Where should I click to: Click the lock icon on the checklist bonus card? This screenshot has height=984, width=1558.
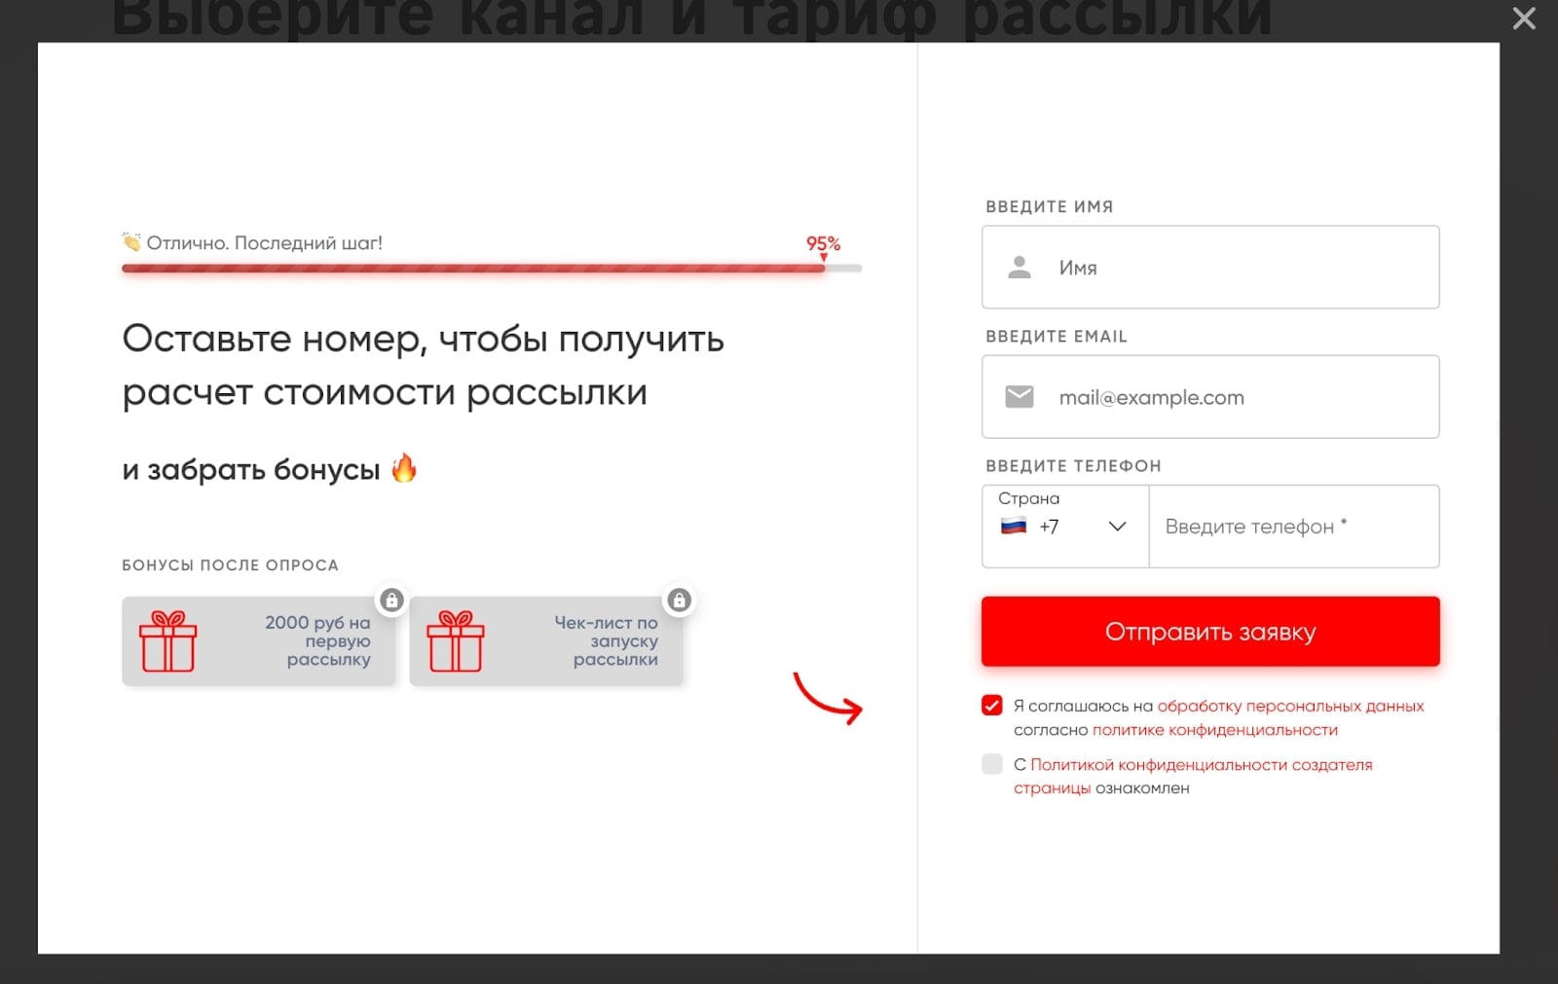(x=680, y=601)
